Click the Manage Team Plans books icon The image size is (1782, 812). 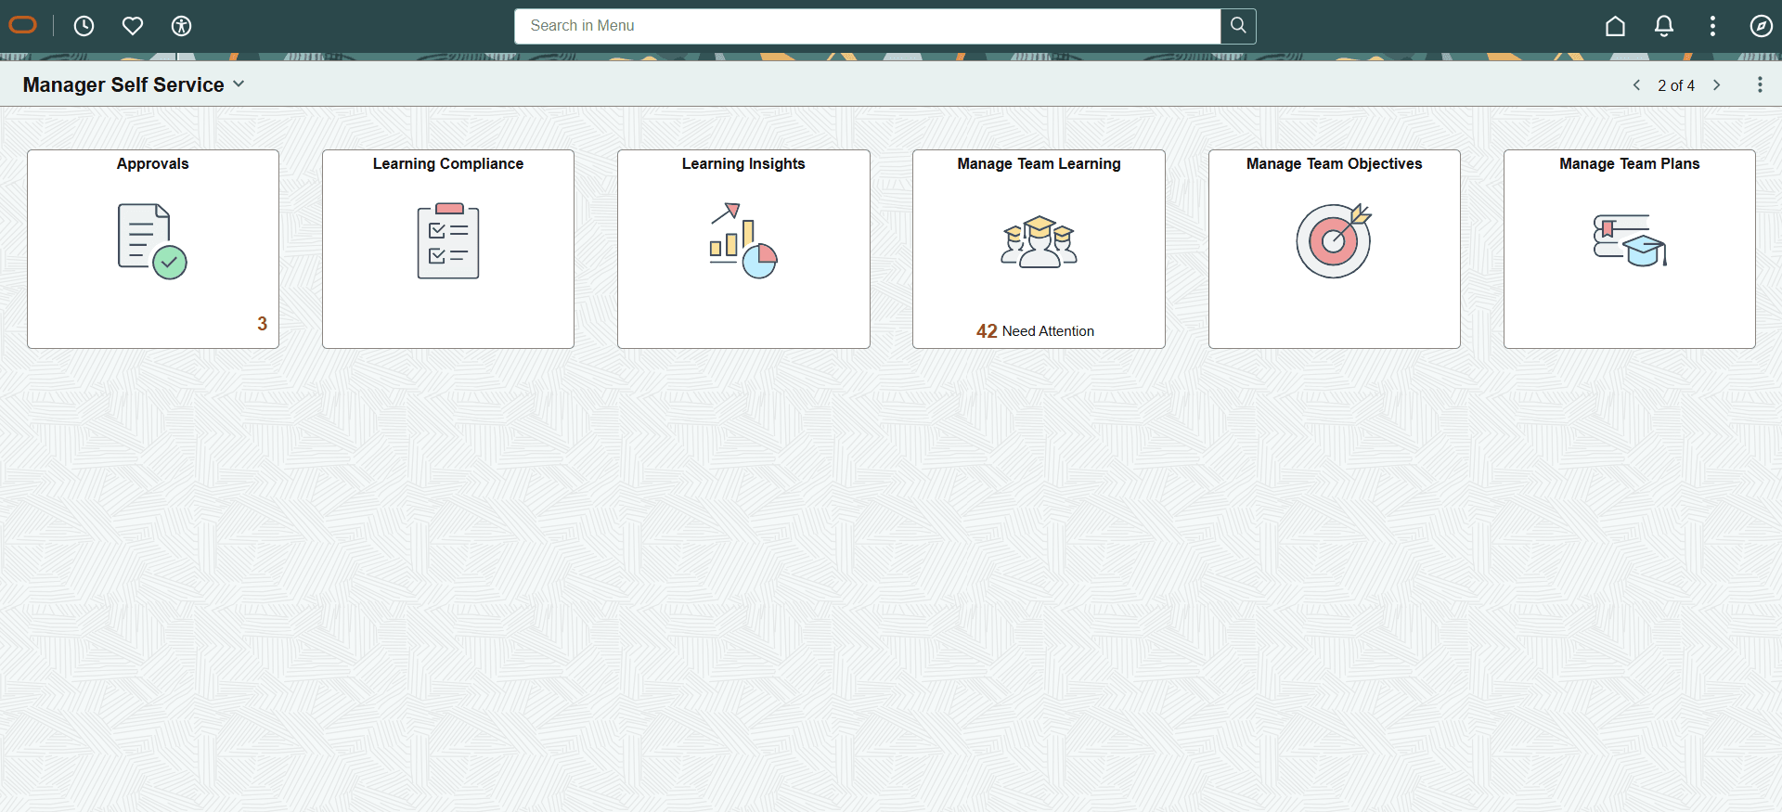coord(1630,240)
